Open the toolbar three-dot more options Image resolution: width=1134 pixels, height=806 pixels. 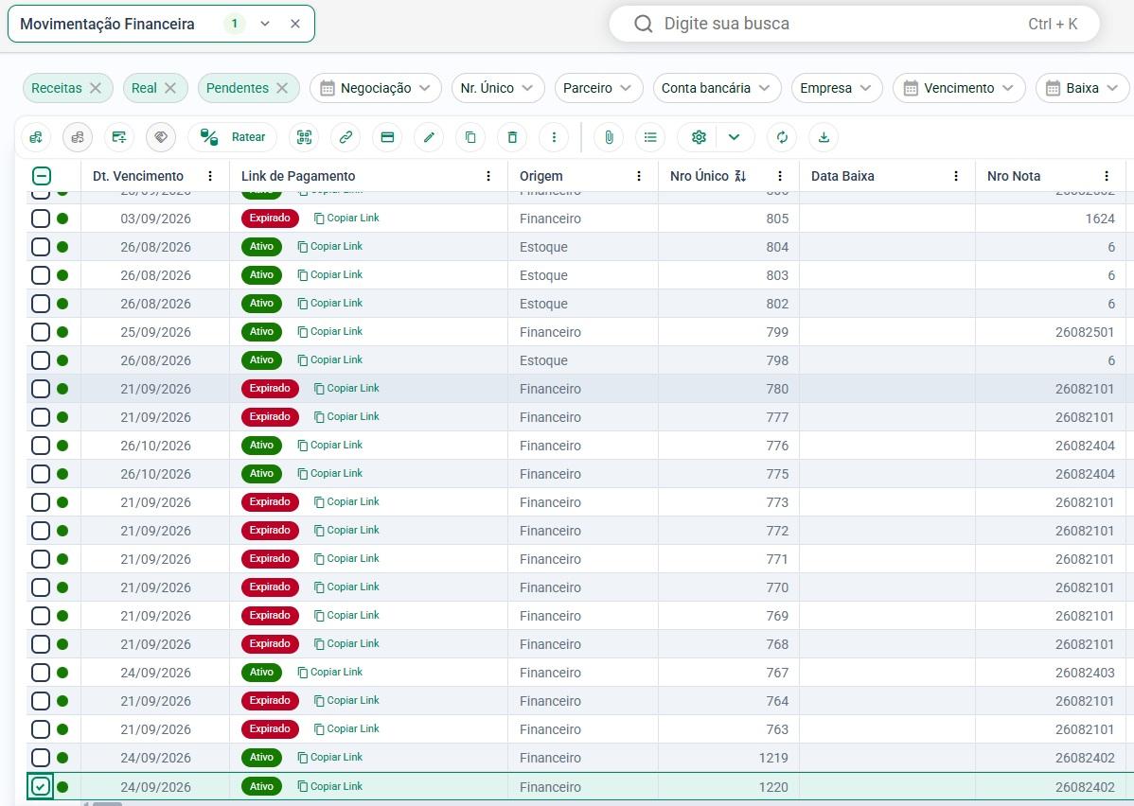554,137
